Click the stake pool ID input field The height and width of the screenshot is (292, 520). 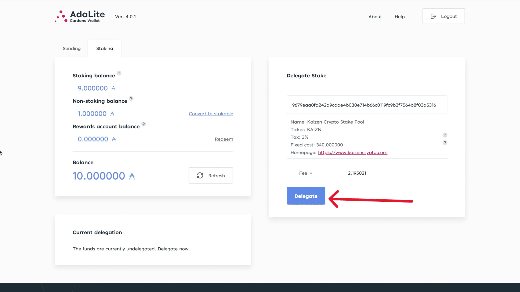pyautogui.click(x=367, y=105)
